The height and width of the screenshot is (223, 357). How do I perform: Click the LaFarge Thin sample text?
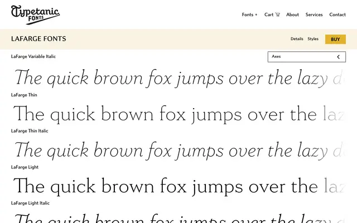tap(180, 114)
